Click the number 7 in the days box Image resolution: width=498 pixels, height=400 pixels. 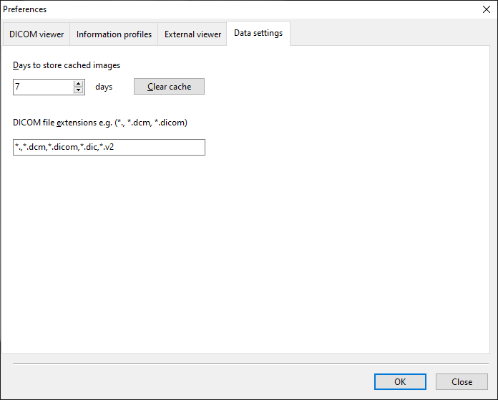point(17,87)
